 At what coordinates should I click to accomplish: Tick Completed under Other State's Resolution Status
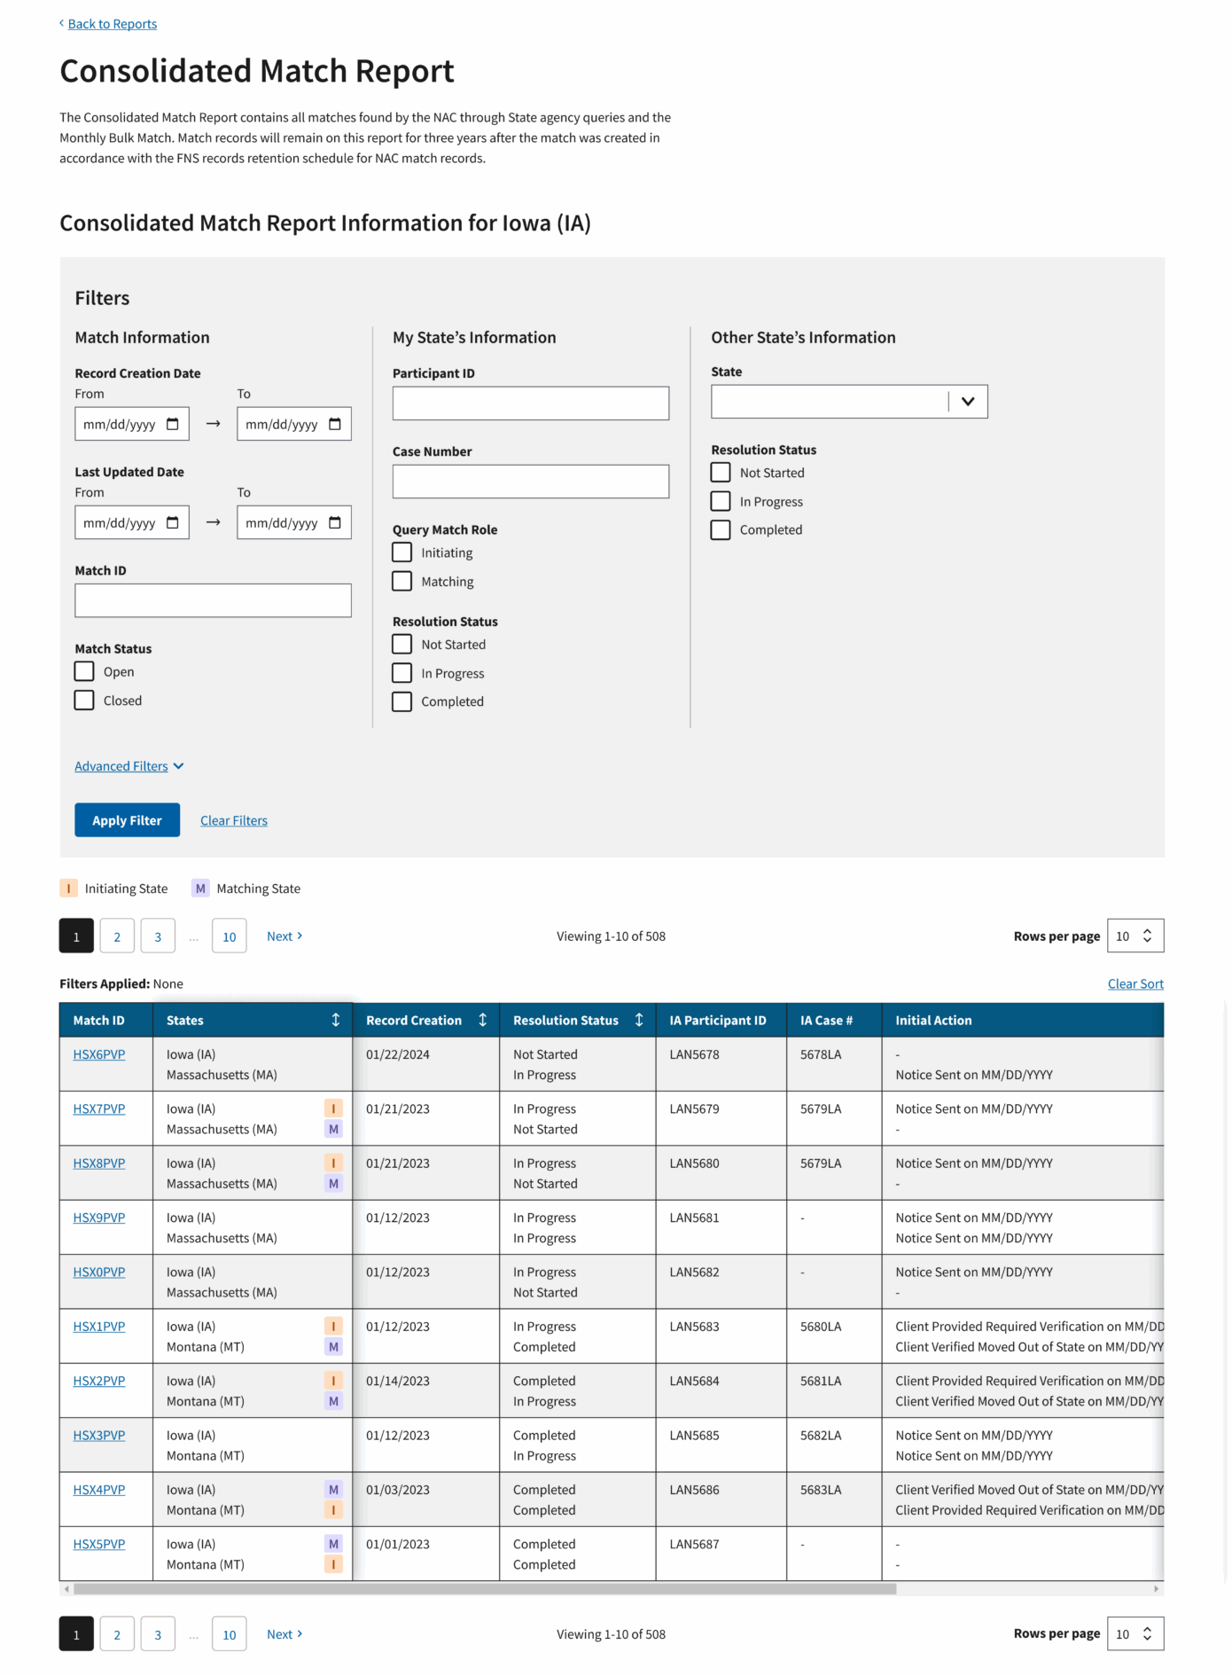coord(721,529)
